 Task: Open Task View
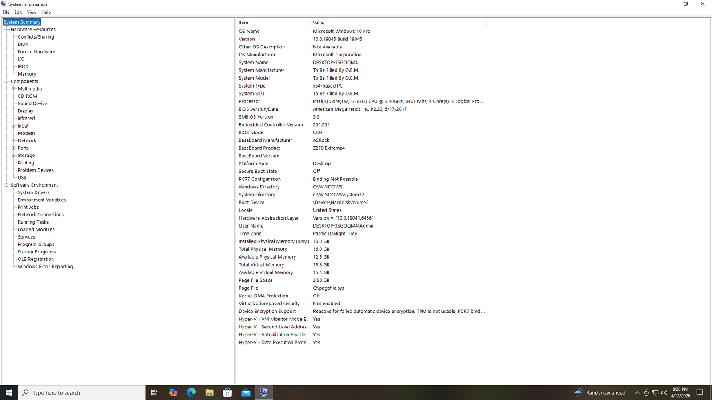tap(154, 392)
